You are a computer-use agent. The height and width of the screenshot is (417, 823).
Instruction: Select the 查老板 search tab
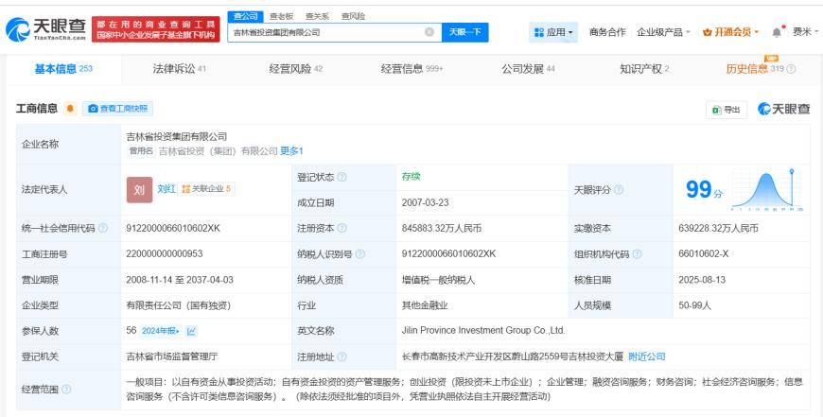(281, 16)
